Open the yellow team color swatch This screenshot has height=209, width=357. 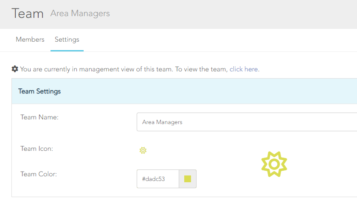[x=188, y=179]
